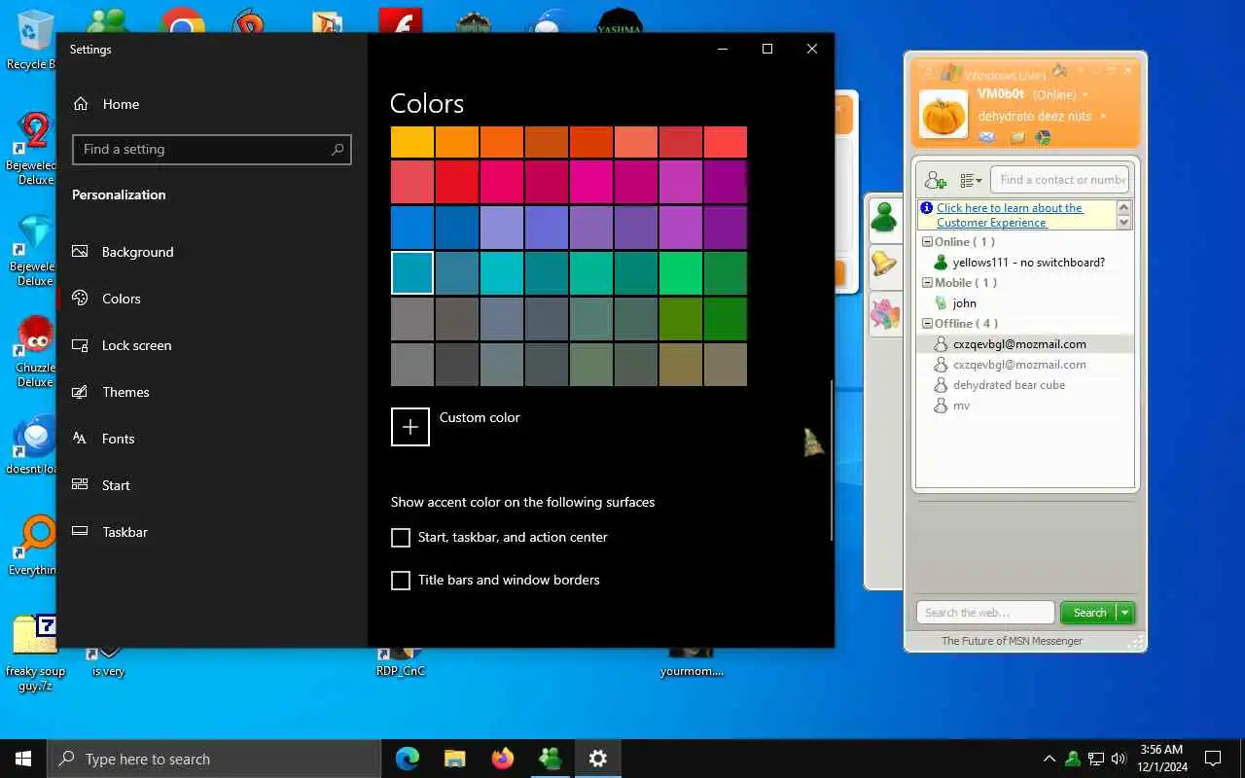This screenshot has height=778, width=1245.
Task: Select the butterfly tab in Messenger
Action: coord(885,314)
